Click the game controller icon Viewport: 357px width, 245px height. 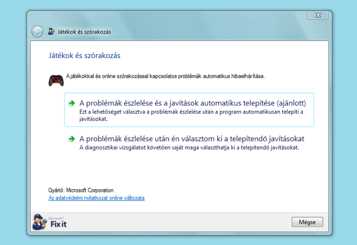[x=56, y=80]
